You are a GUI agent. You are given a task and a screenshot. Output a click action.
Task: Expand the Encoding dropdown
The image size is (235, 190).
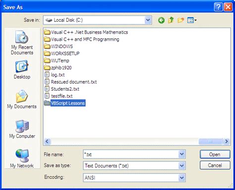[182, 178]
